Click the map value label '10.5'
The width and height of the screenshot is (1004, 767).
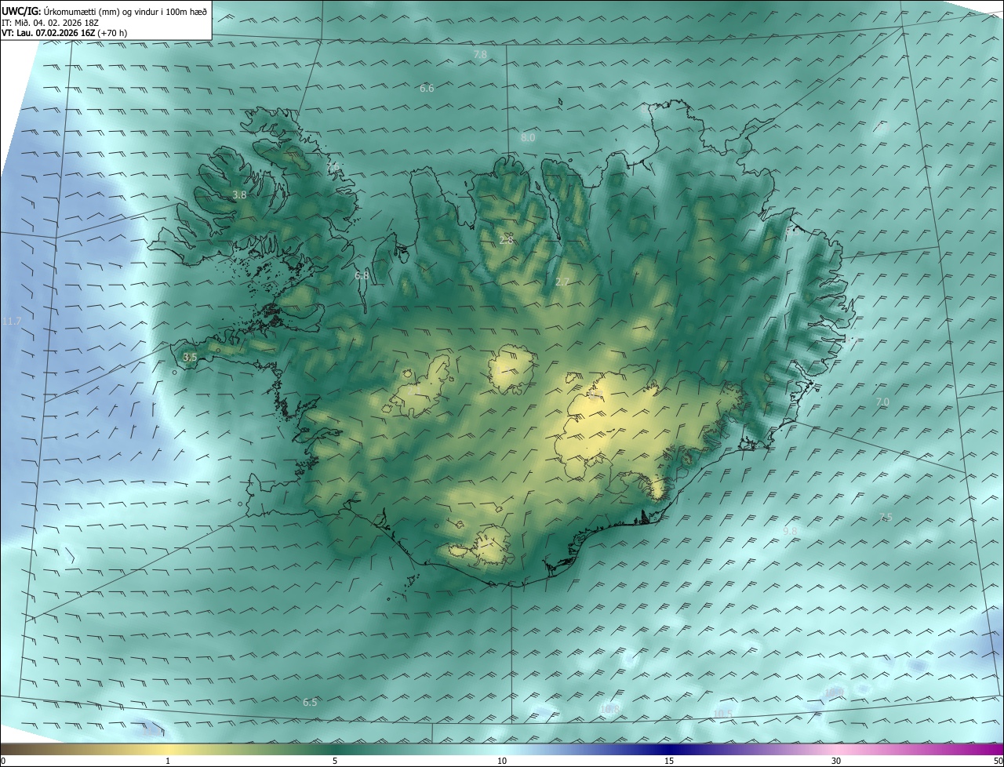tap(723, 714)
